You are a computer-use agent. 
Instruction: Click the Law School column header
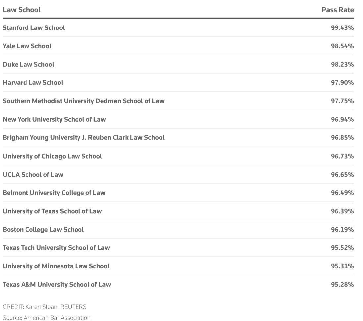22,10
